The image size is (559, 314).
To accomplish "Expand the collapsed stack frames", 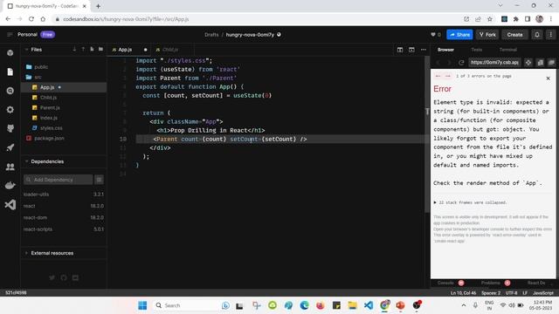I will (x=470, y=202).
